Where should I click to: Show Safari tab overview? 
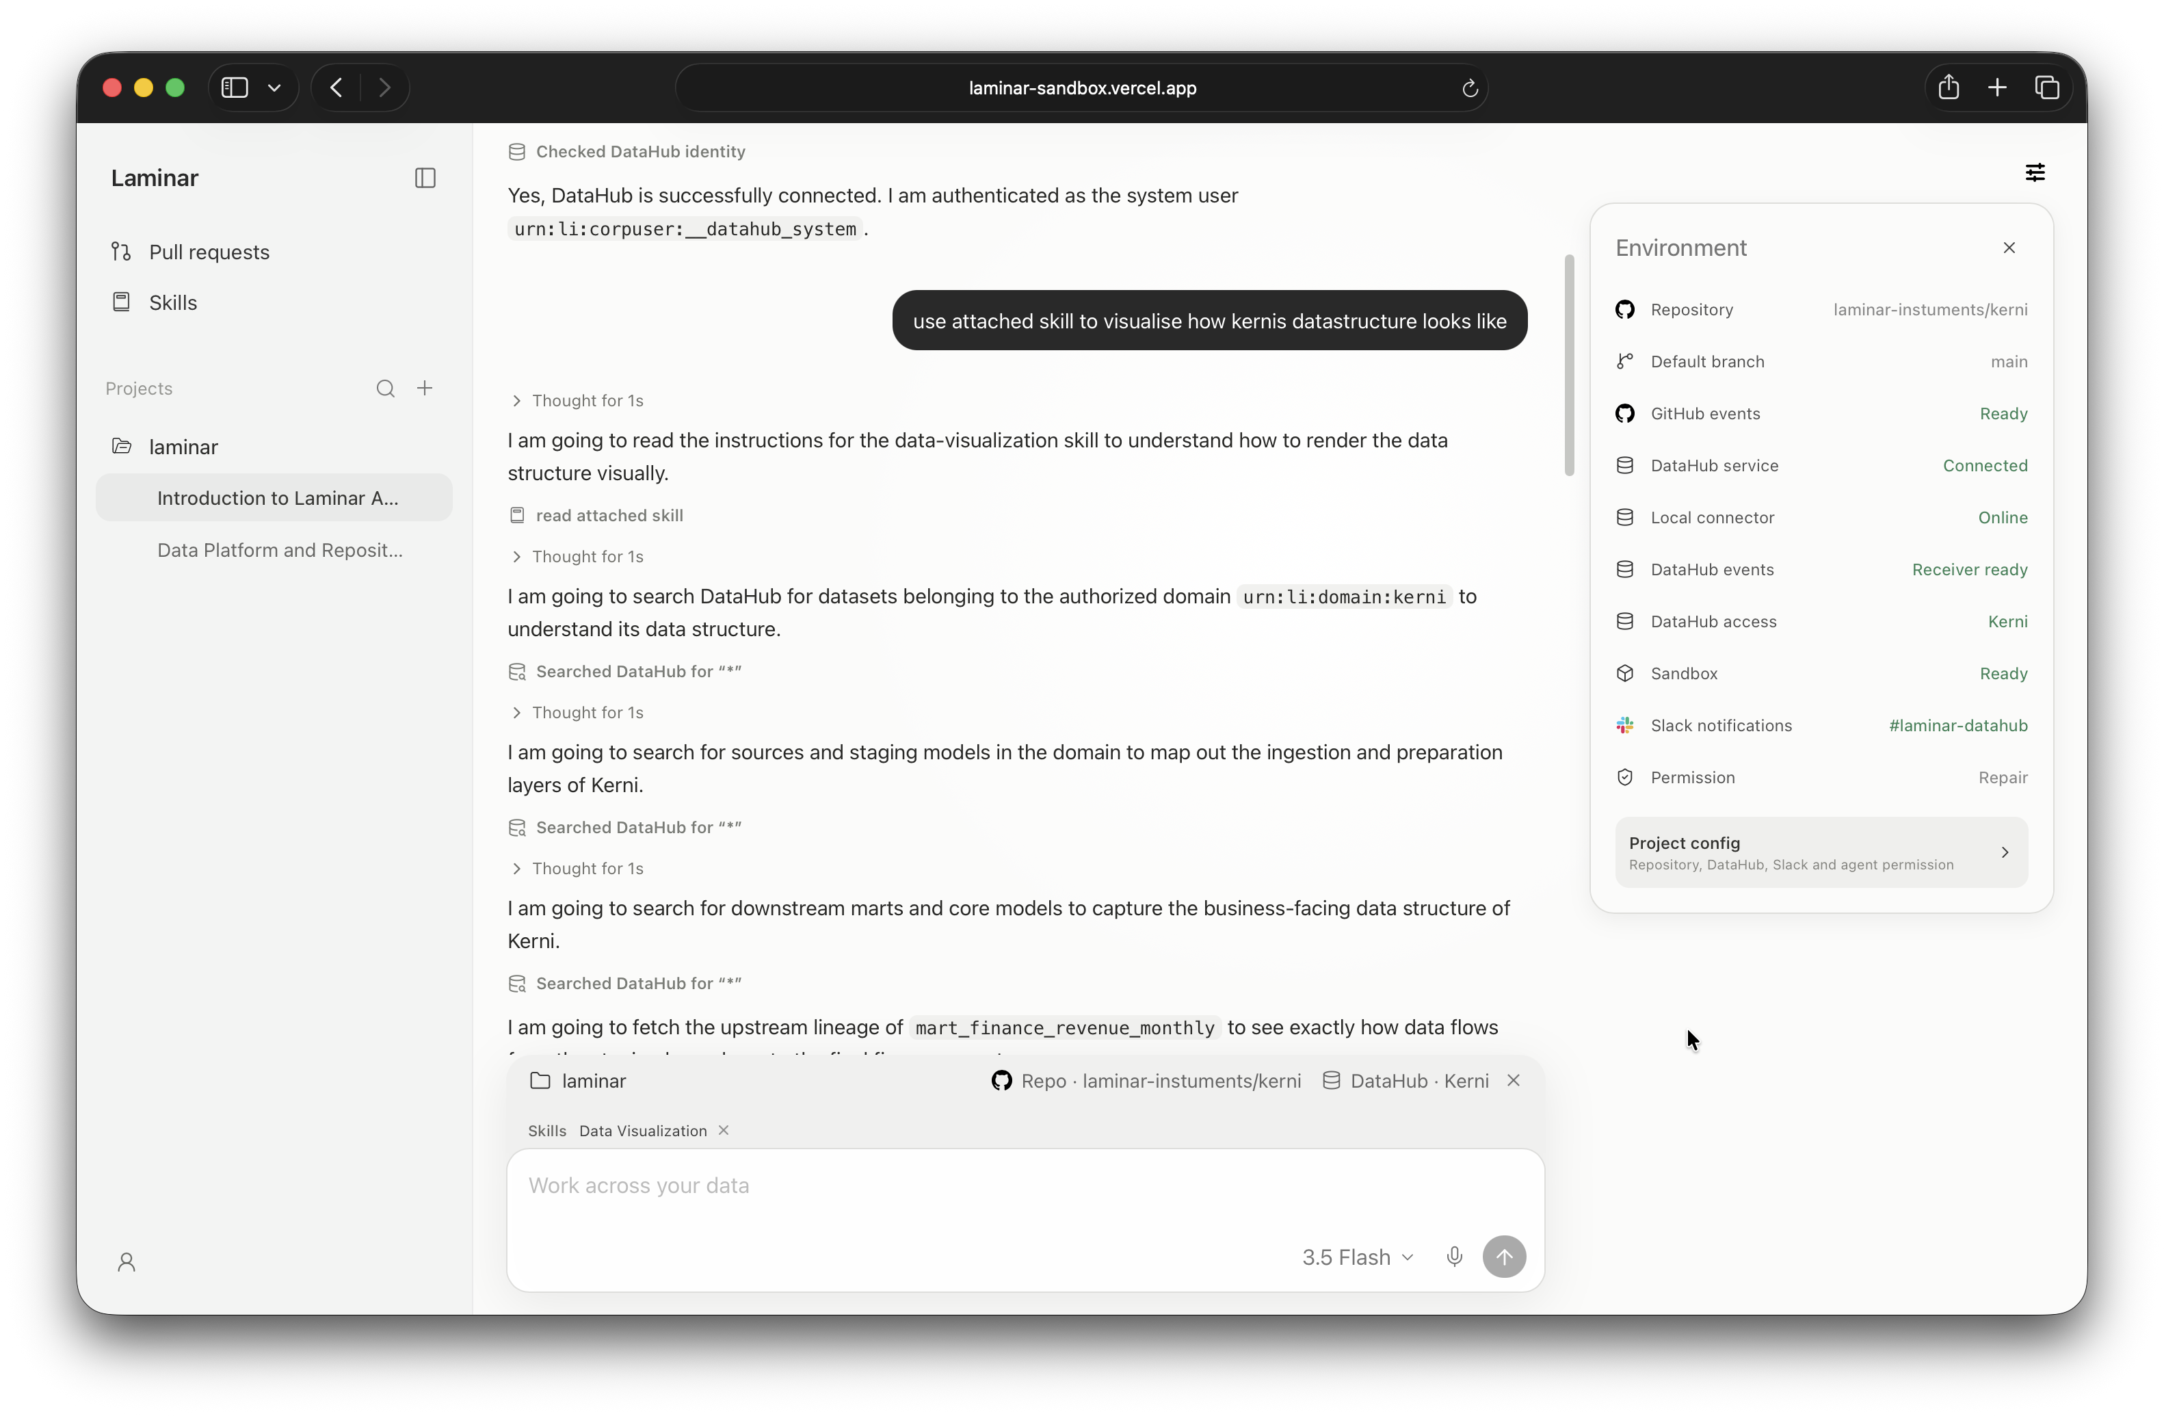2047,88
